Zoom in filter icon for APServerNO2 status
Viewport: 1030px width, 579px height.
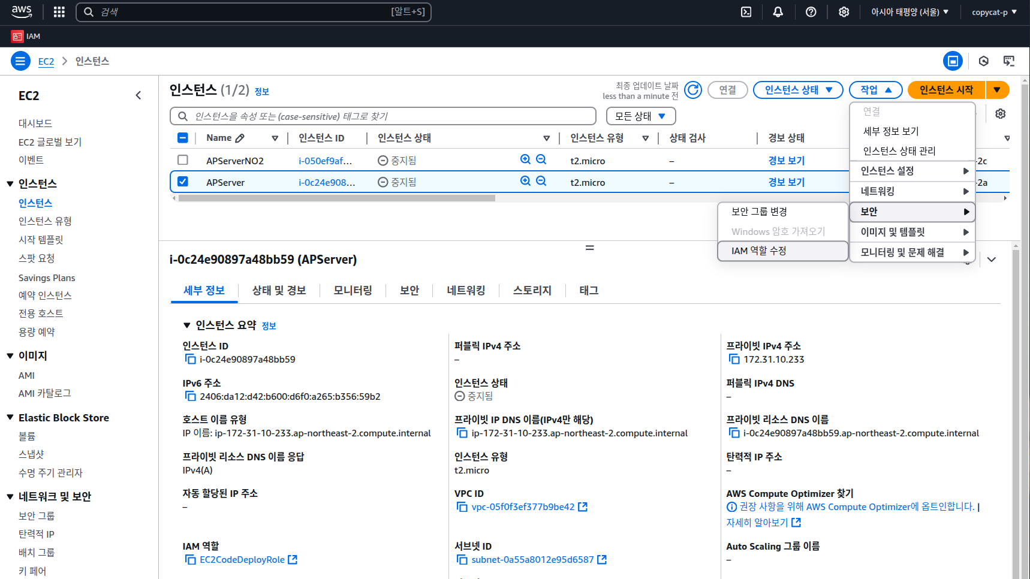coord(525,159)
